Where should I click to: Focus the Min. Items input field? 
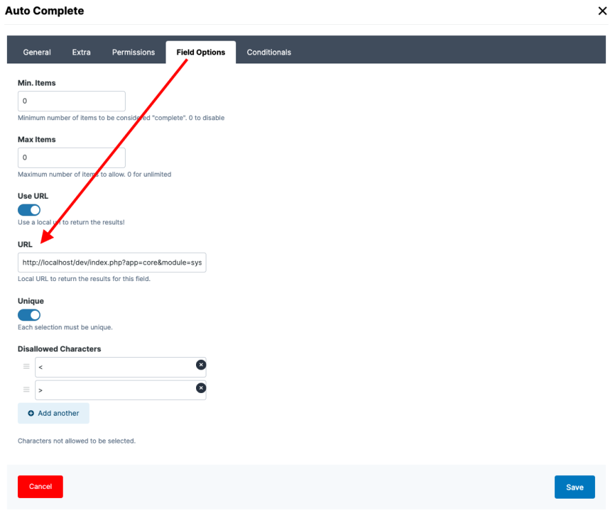(x=71, y=102)
